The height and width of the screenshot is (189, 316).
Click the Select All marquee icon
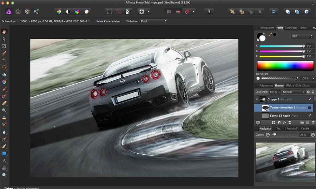pos(110,12)
